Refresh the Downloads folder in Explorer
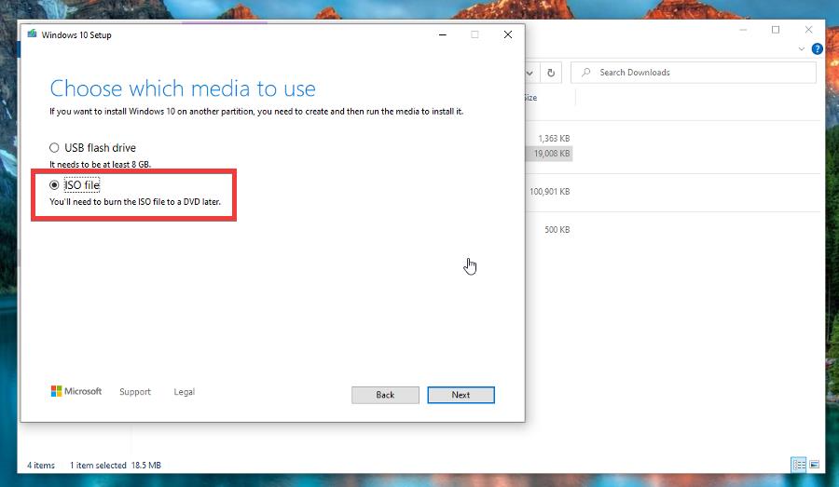This screenshot has height=487, width=839. (x=551, y=73)
